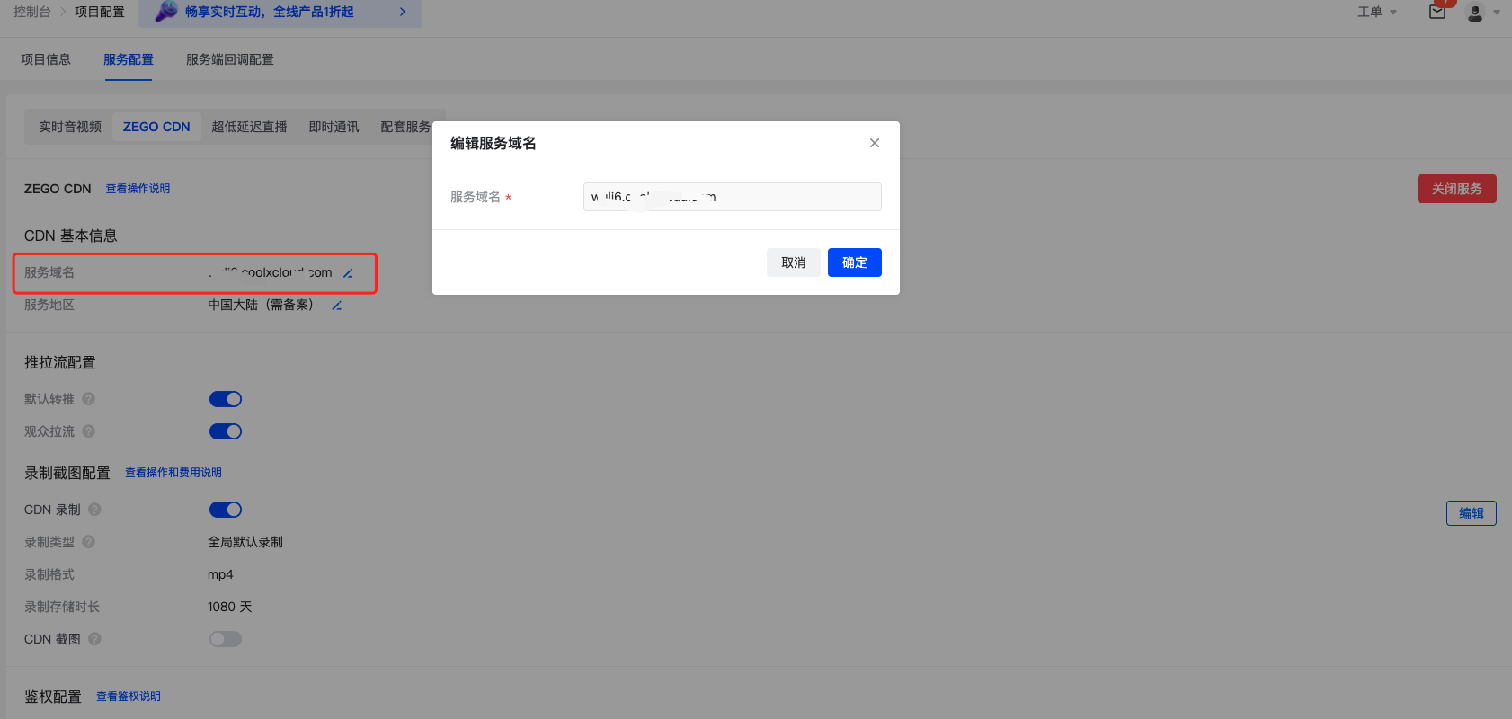Expand the 工单 dropdown menu
This screenshot has height=719, width=1512.
(x=1376, y=12)
